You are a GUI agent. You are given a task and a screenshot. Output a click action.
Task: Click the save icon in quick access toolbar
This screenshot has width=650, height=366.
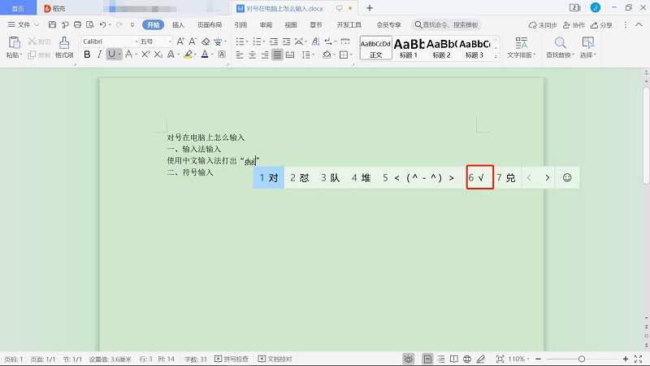[x=52, y=25]
